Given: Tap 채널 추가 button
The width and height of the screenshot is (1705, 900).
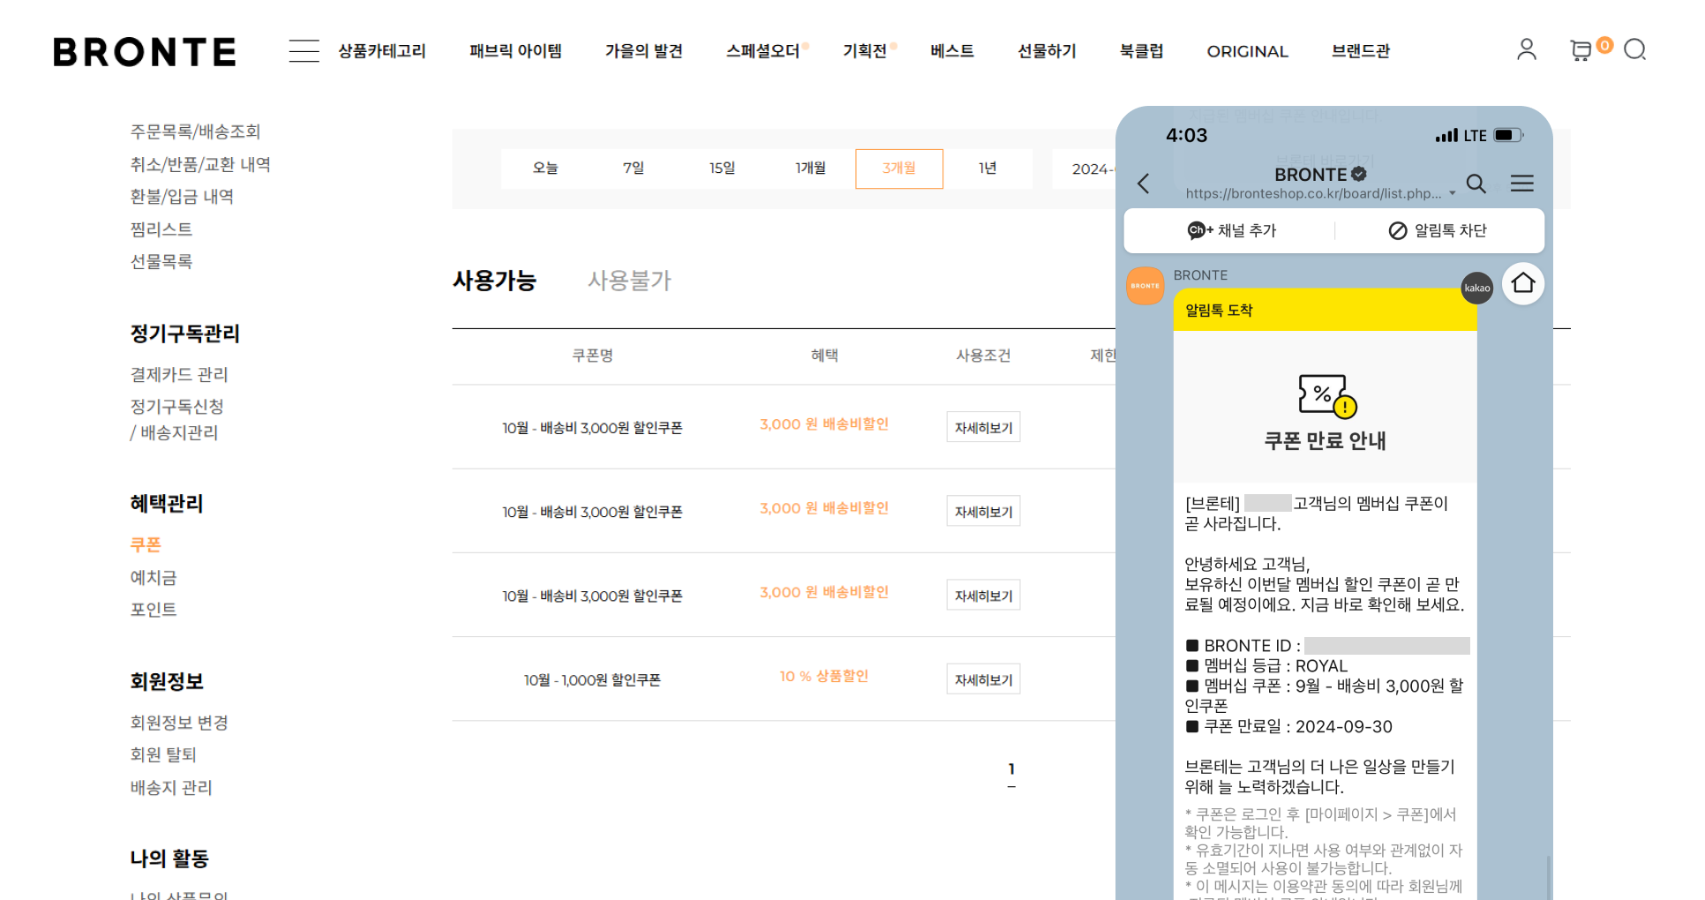Looking at the screenshot, I should (1232, 230).
